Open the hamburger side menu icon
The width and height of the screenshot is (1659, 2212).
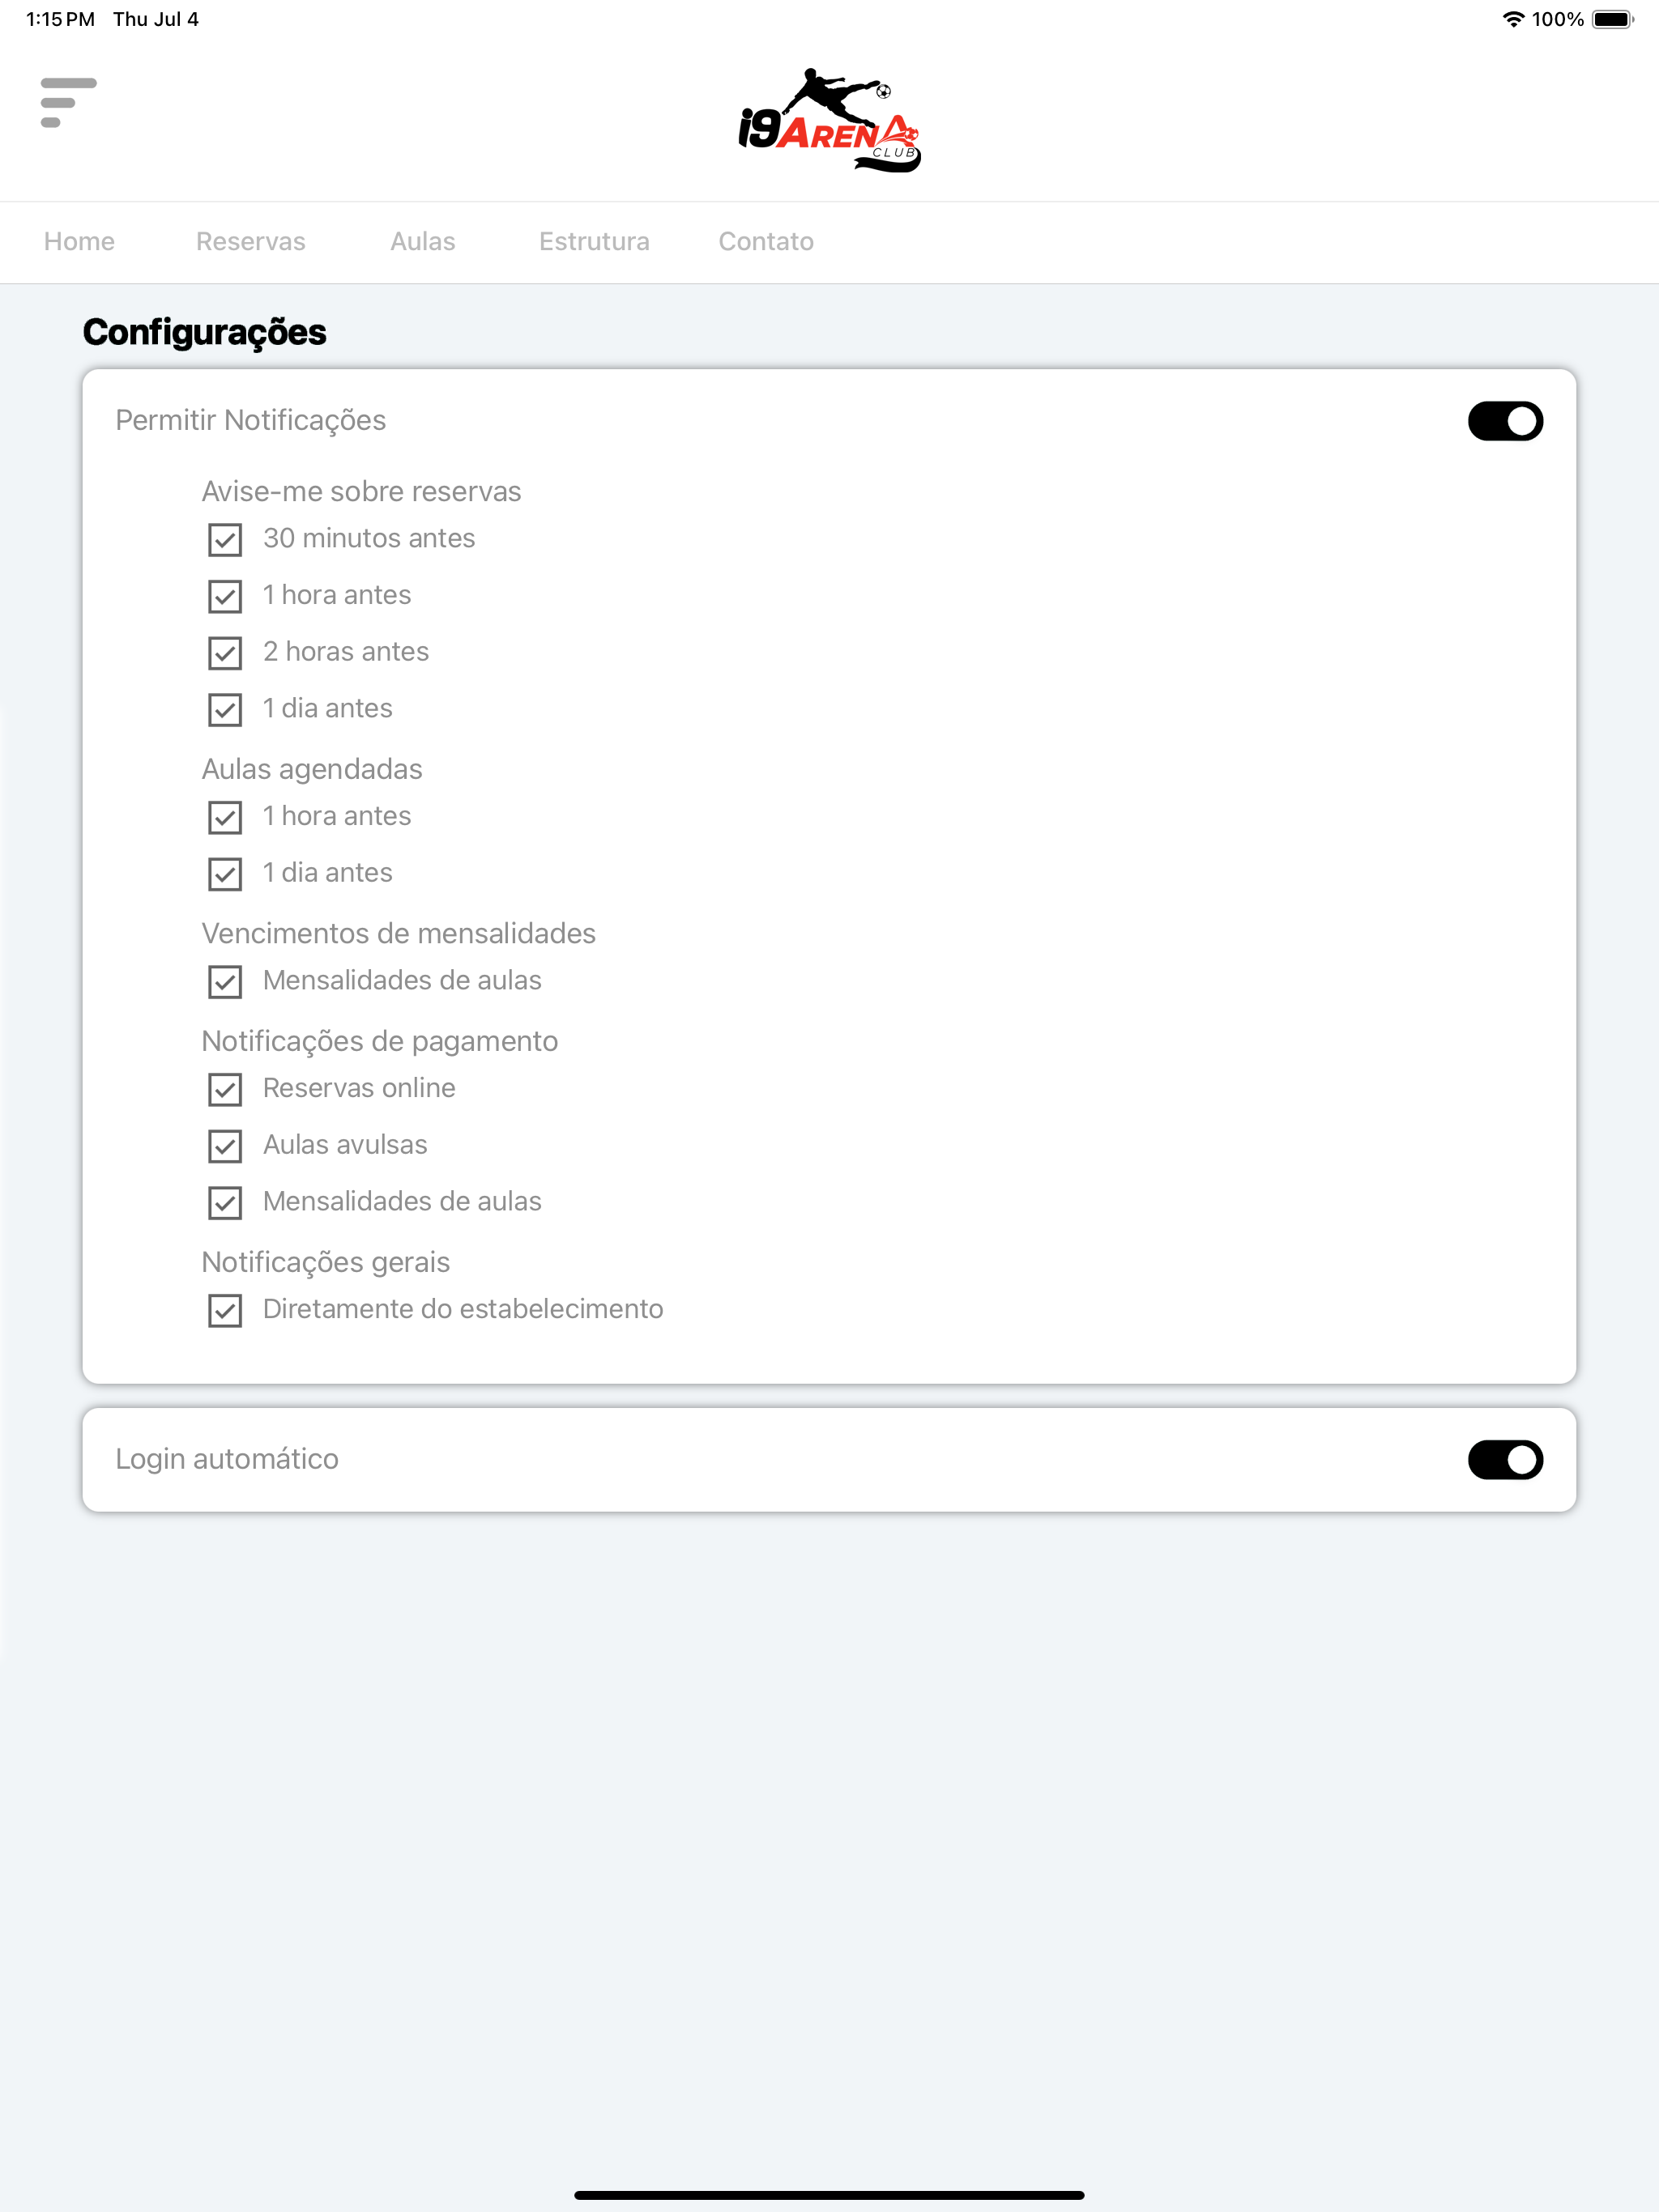pos(68,102)
